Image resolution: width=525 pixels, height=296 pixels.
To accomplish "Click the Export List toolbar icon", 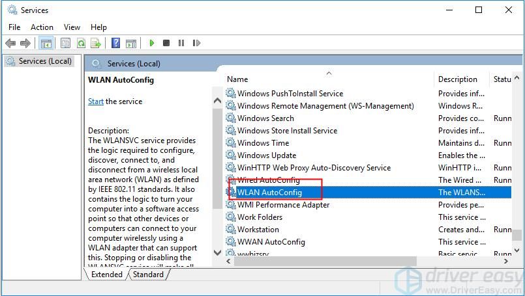I will point(96,43).
